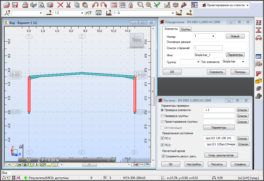Click Параметры next to the Имя field
Image resolution: width=264 pixels, height=181 pixels.
[x=235, y=55]
